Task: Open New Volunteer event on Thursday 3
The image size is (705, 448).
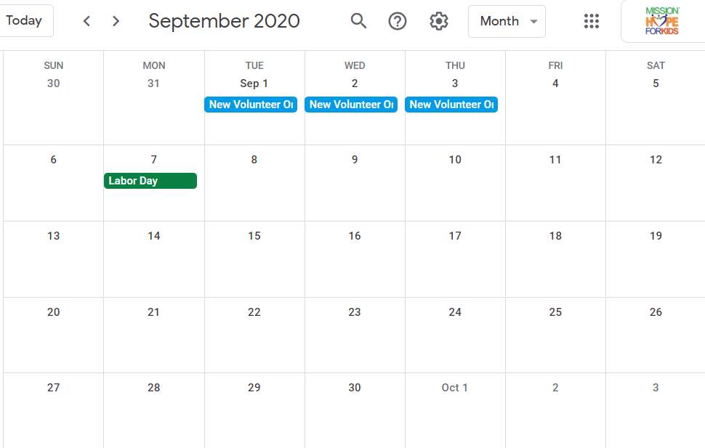Action: pos(451,105)
